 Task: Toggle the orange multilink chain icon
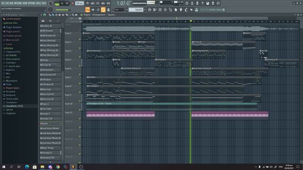click(103, 9)
